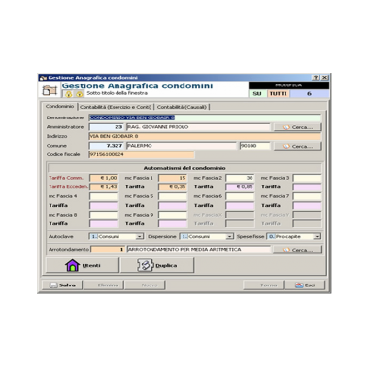Click the Tariffa Ecceden. field € 1,43
Viewport: 369px width, 369px height.
(x=104, y=186)
